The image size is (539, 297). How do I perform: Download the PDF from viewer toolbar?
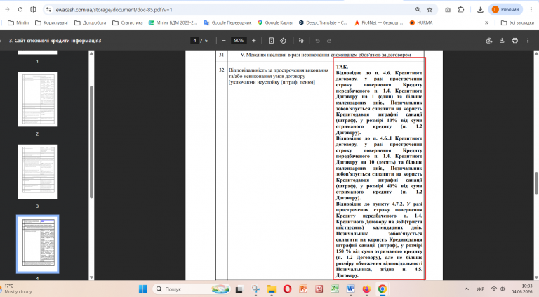coord(502,41)
